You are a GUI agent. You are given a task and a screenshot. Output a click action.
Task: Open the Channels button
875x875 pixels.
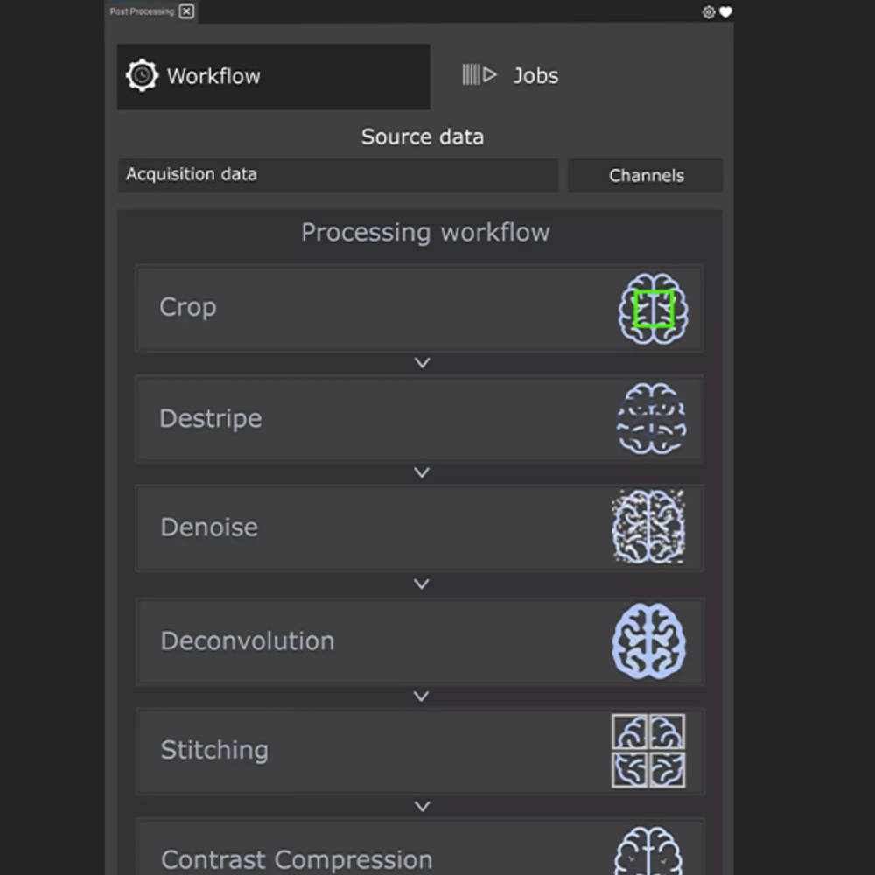(646, 175)
